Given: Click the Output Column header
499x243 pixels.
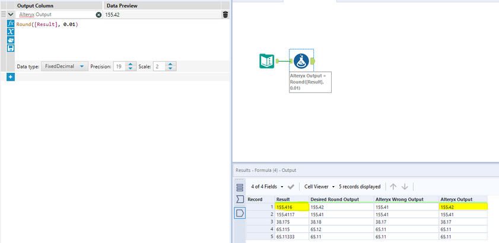Looking at the screenshot, I should (x=59, y=6).
